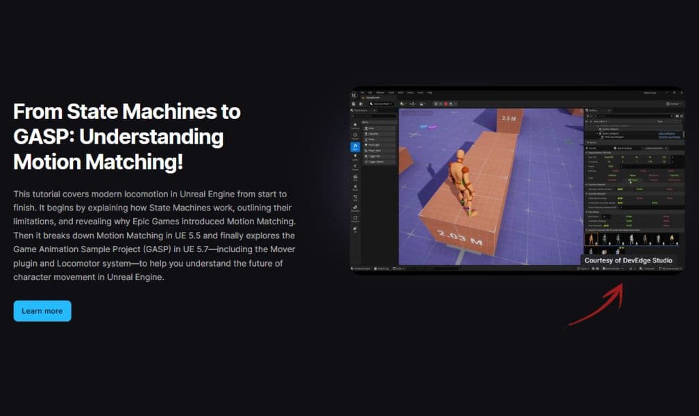699x416 pixels.
Task: Choose Point Light in Place Actors list
Action: 380,145
